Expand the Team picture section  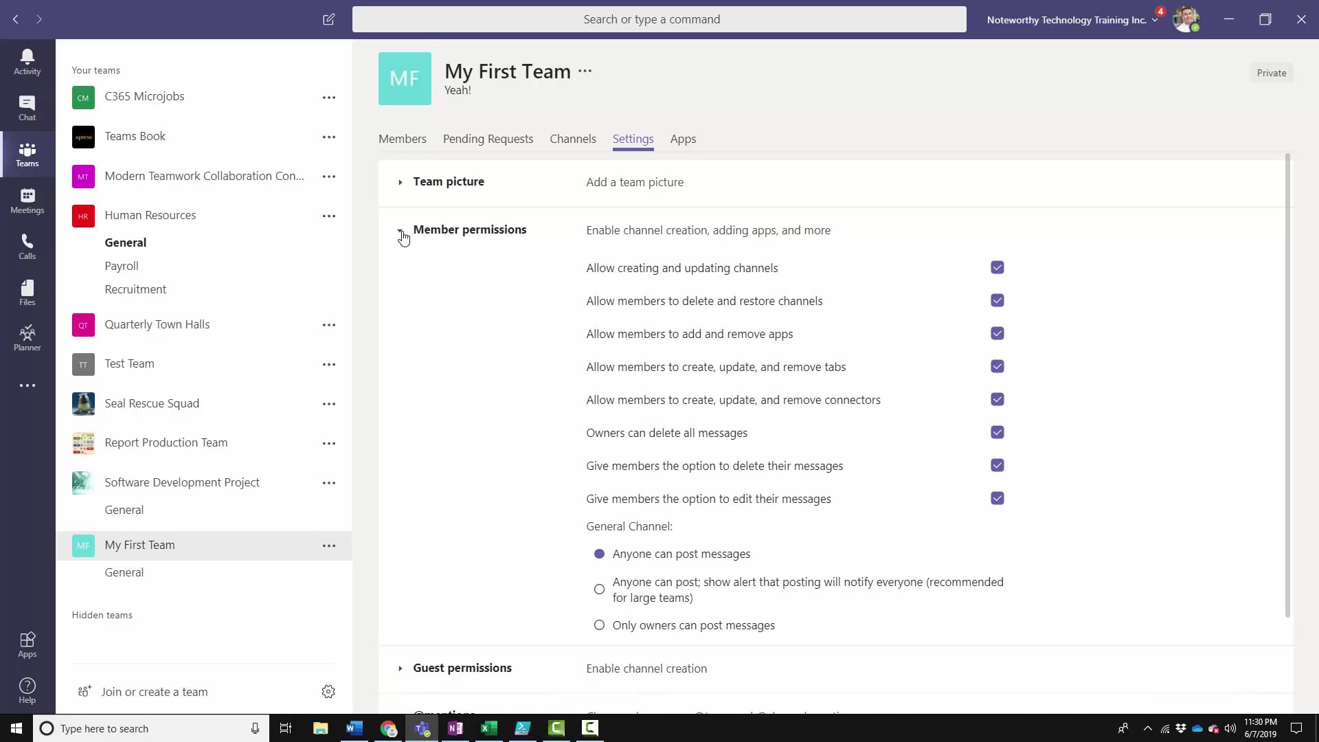(401, 181)
